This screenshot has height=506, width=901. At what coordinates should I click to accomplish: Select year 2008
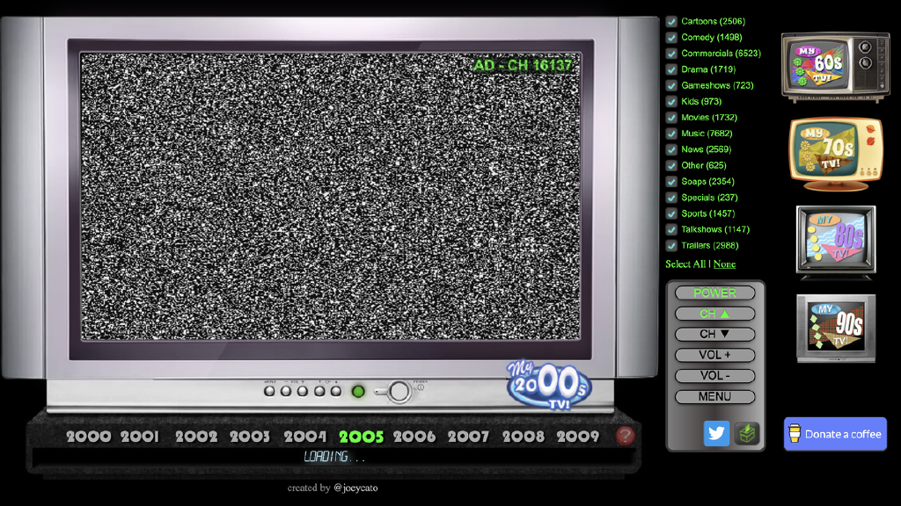[523, 437]
